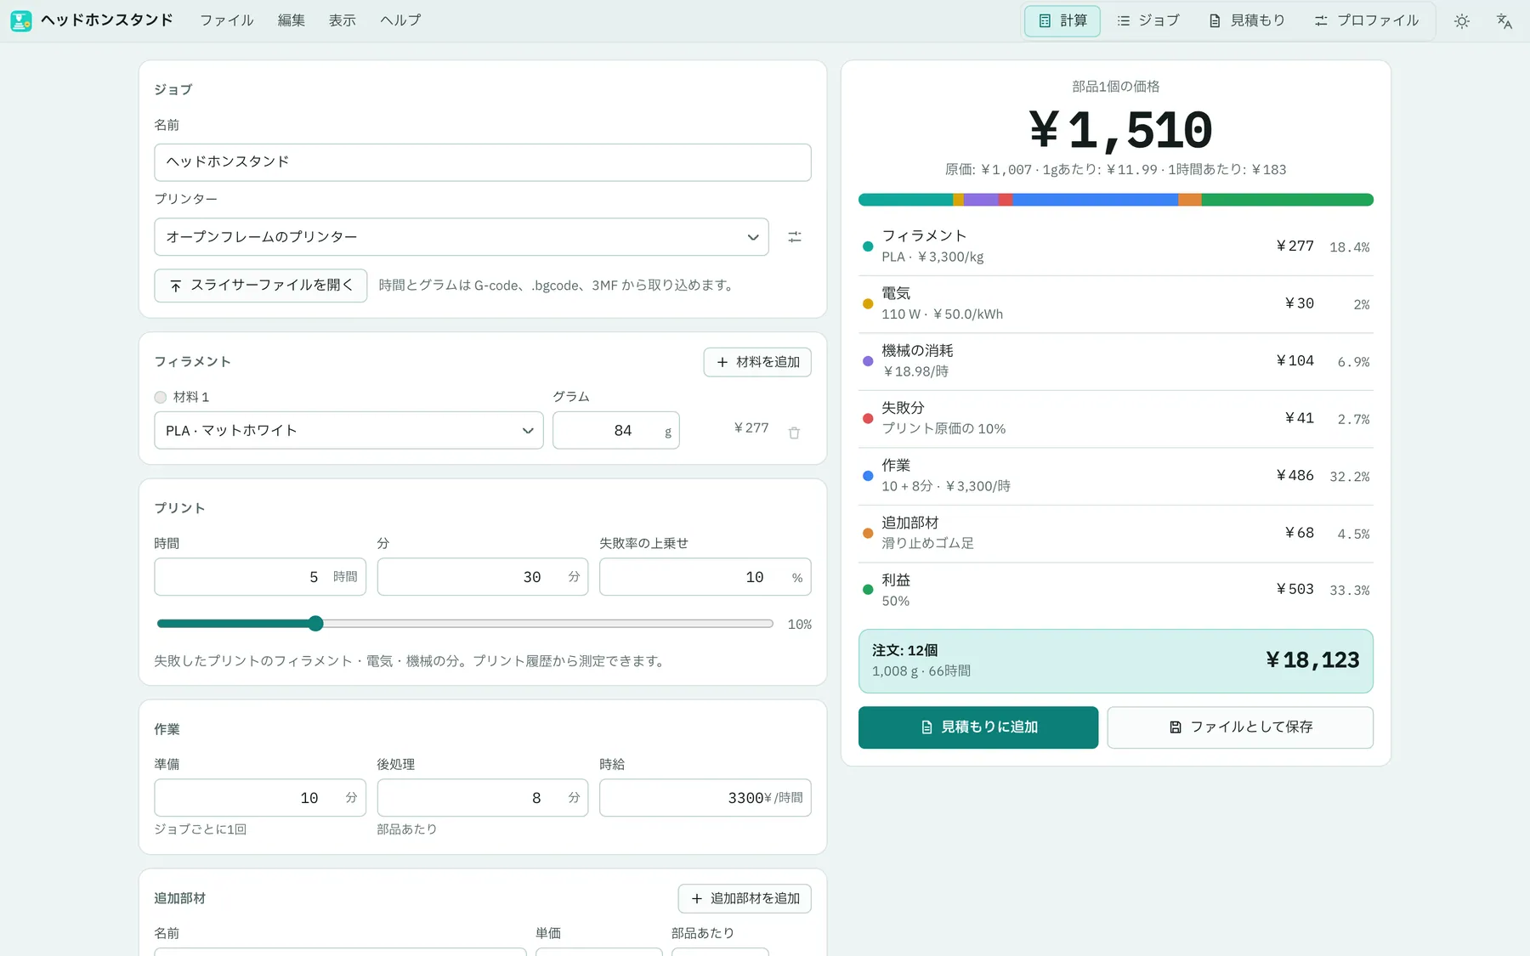Switch to the ジョブ tab

[1147, 21]
